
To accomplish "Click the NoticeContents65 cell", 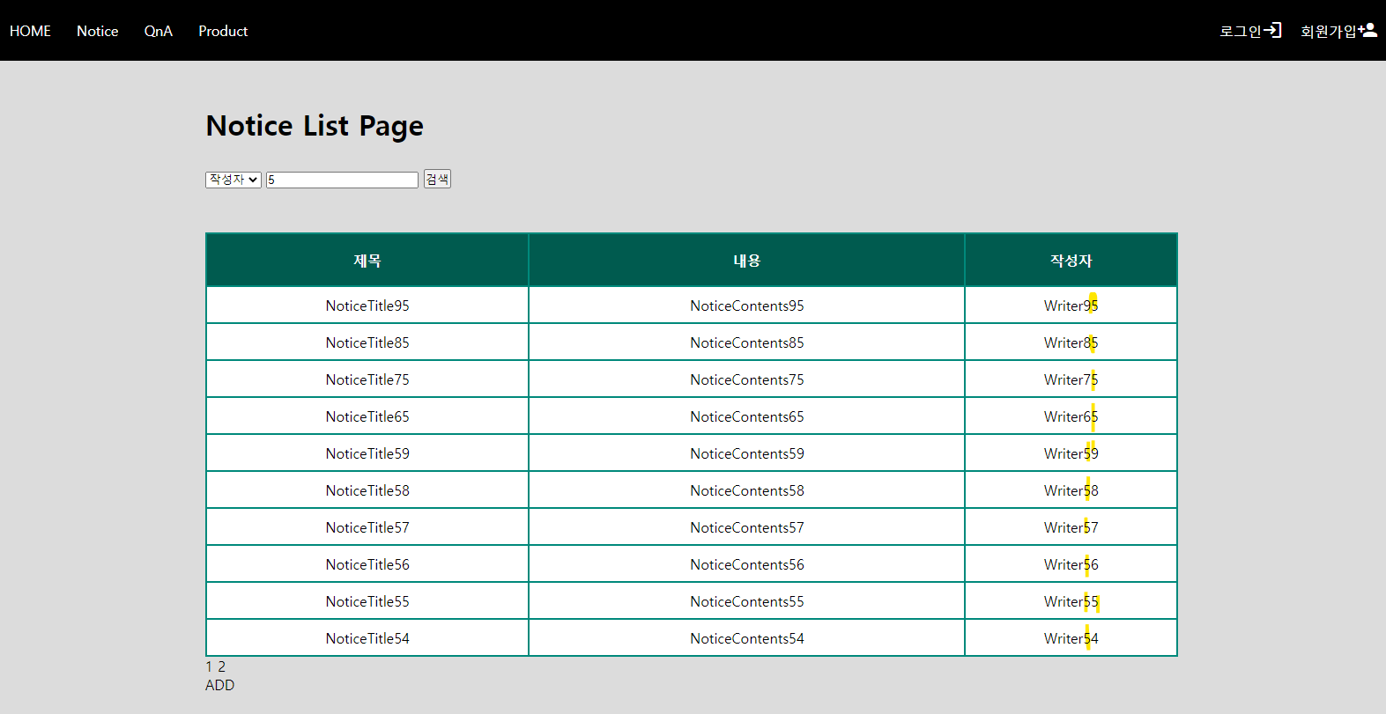I will (x=747, y=416).
